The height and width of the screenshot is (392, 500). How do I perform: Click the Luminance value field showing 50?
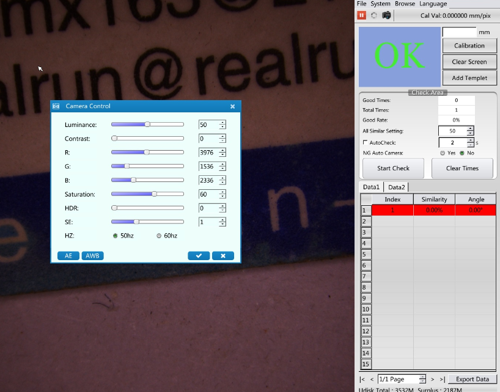click(x=209, y=125)
